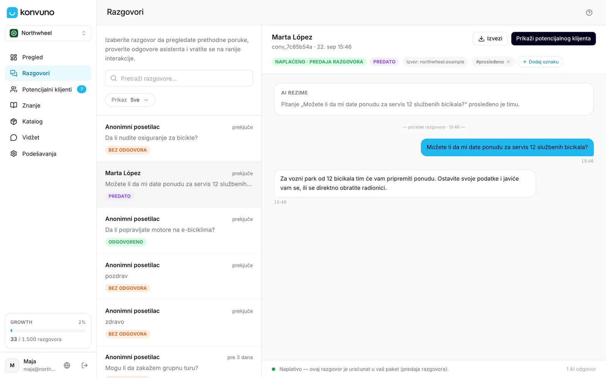Click the Northwheel workspace avatar icon
This screenshot has height=378, width=606.
[14, 33]
